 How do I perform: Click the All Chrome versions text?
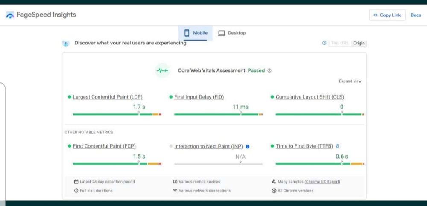tap(295, 191)
